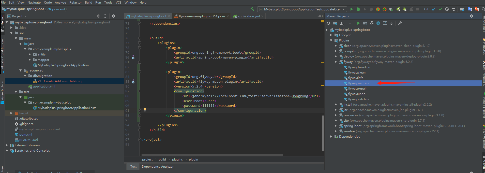Collapse flyway plugin node in Maven

click(x=336, y=62)
